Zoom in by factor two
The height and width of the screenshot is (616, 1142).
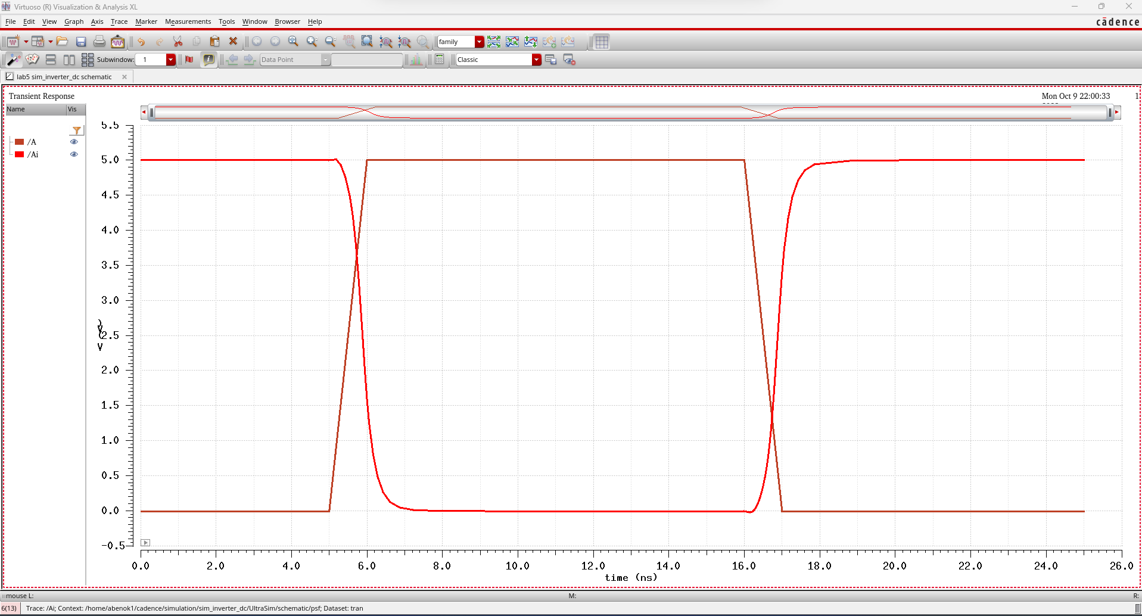tap(312, 42)
